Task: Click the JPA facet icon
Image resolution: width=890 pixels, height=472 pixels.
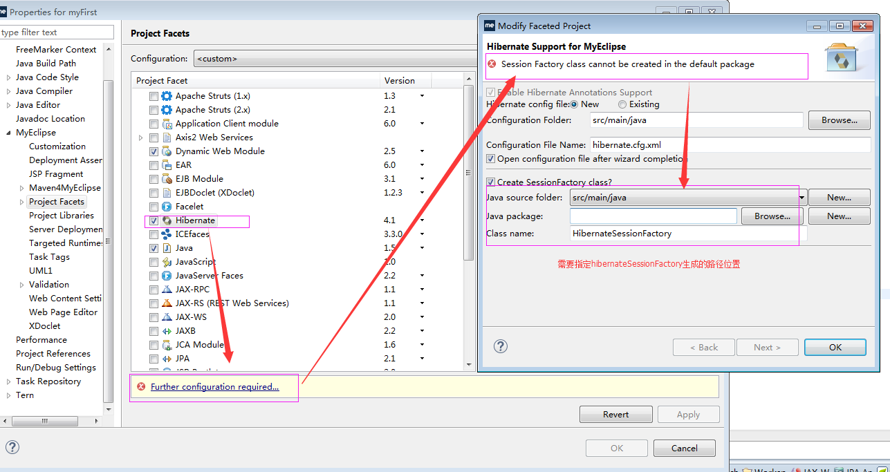Action: tap(167, 359)
